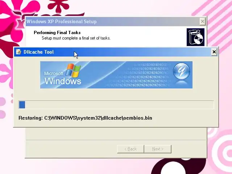This screenshot has height=174, width=232.
Task: Click the Dllcache Tool title bar icon
Action: [x=18, y=52]
